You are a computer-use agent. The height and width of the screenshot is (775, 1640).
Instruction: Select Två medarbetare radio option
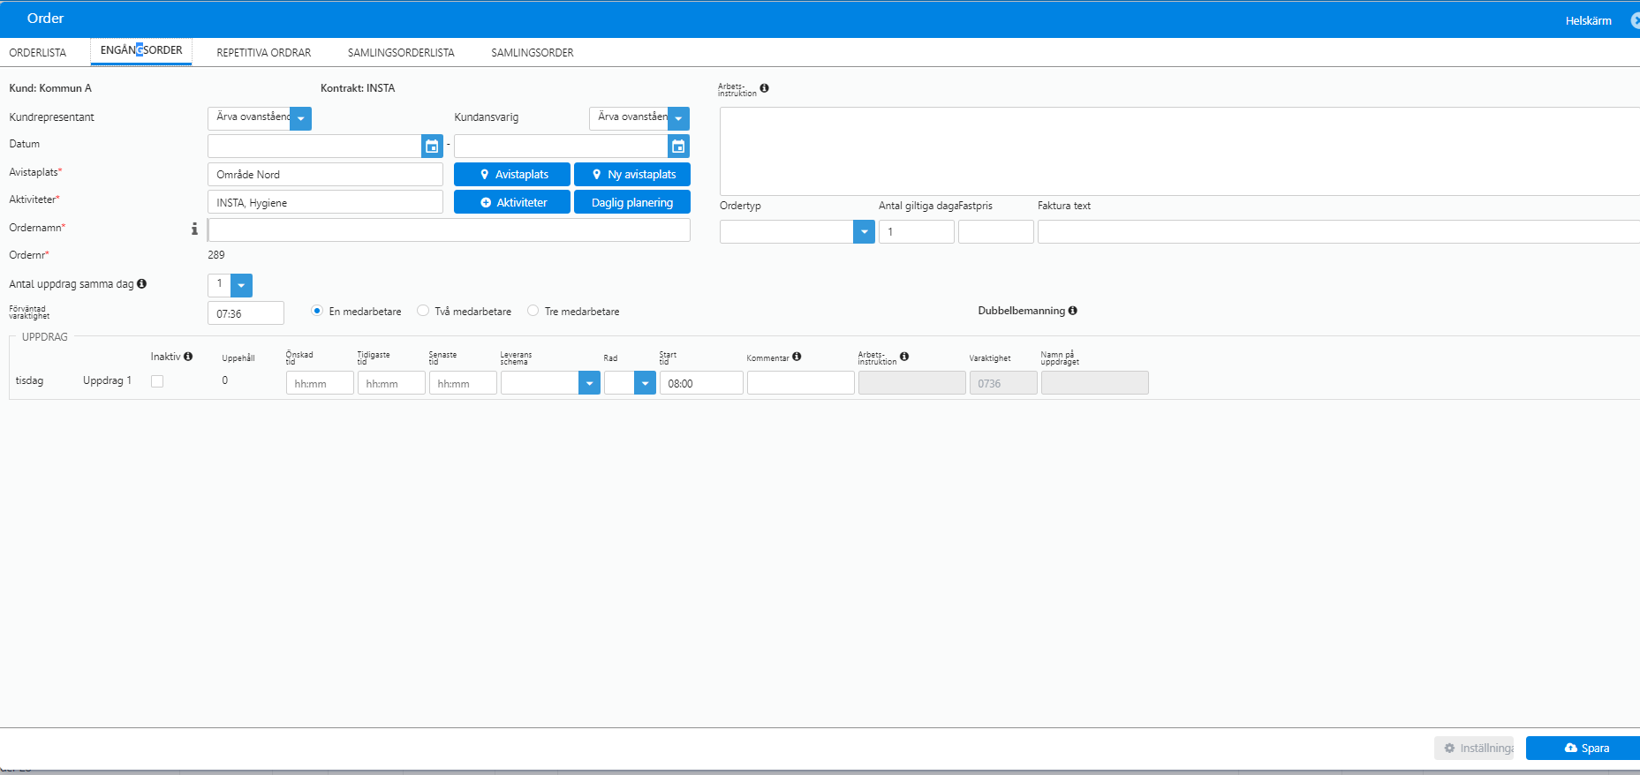click(423, 311)
